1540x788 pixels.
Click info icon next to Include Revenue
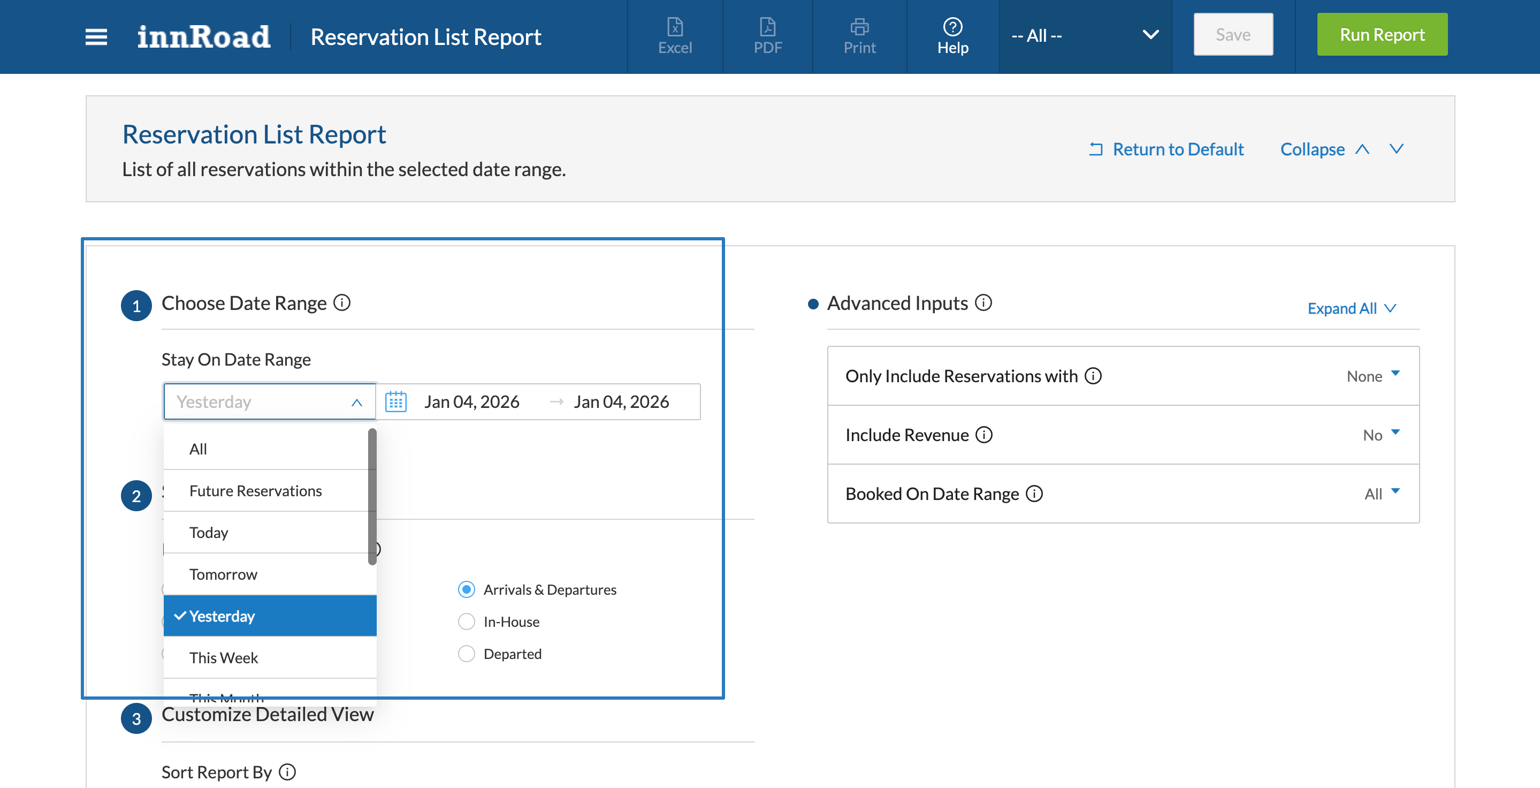[x=984, y=435]
